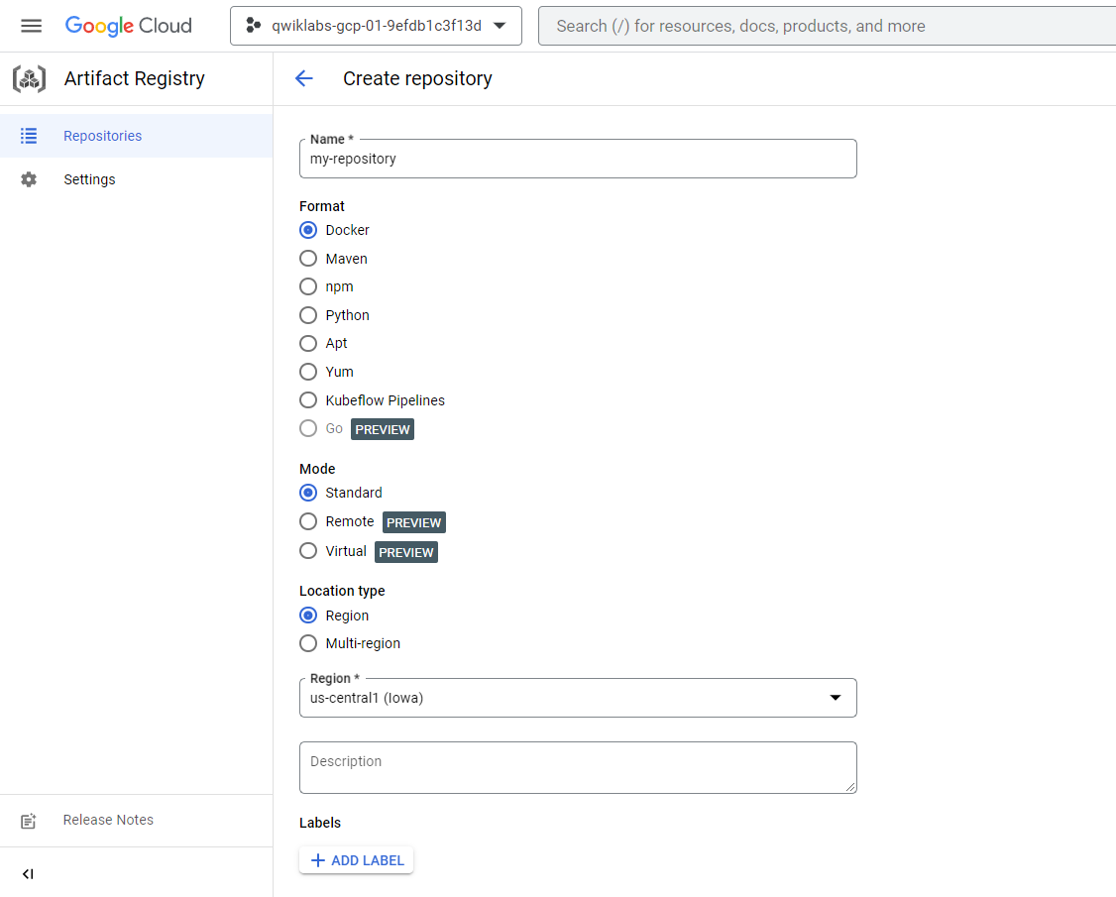Image resolution: width=1116 pixels, height=897 pixels.
Task: Click the search bar for resources
Action: [x=827, y=26]
